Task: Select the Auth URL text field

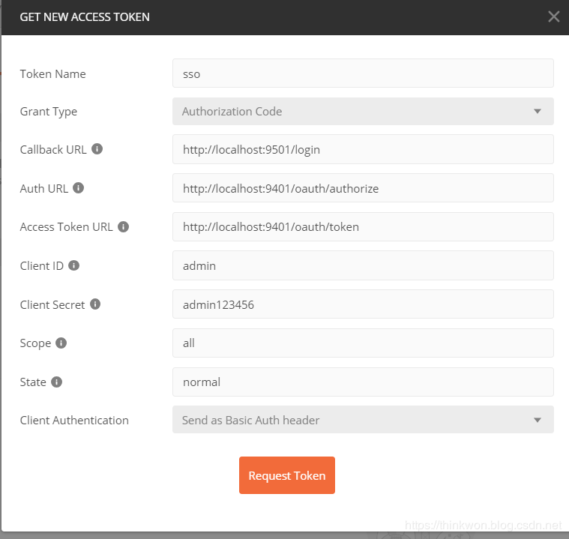Action: tap(363, 188)
